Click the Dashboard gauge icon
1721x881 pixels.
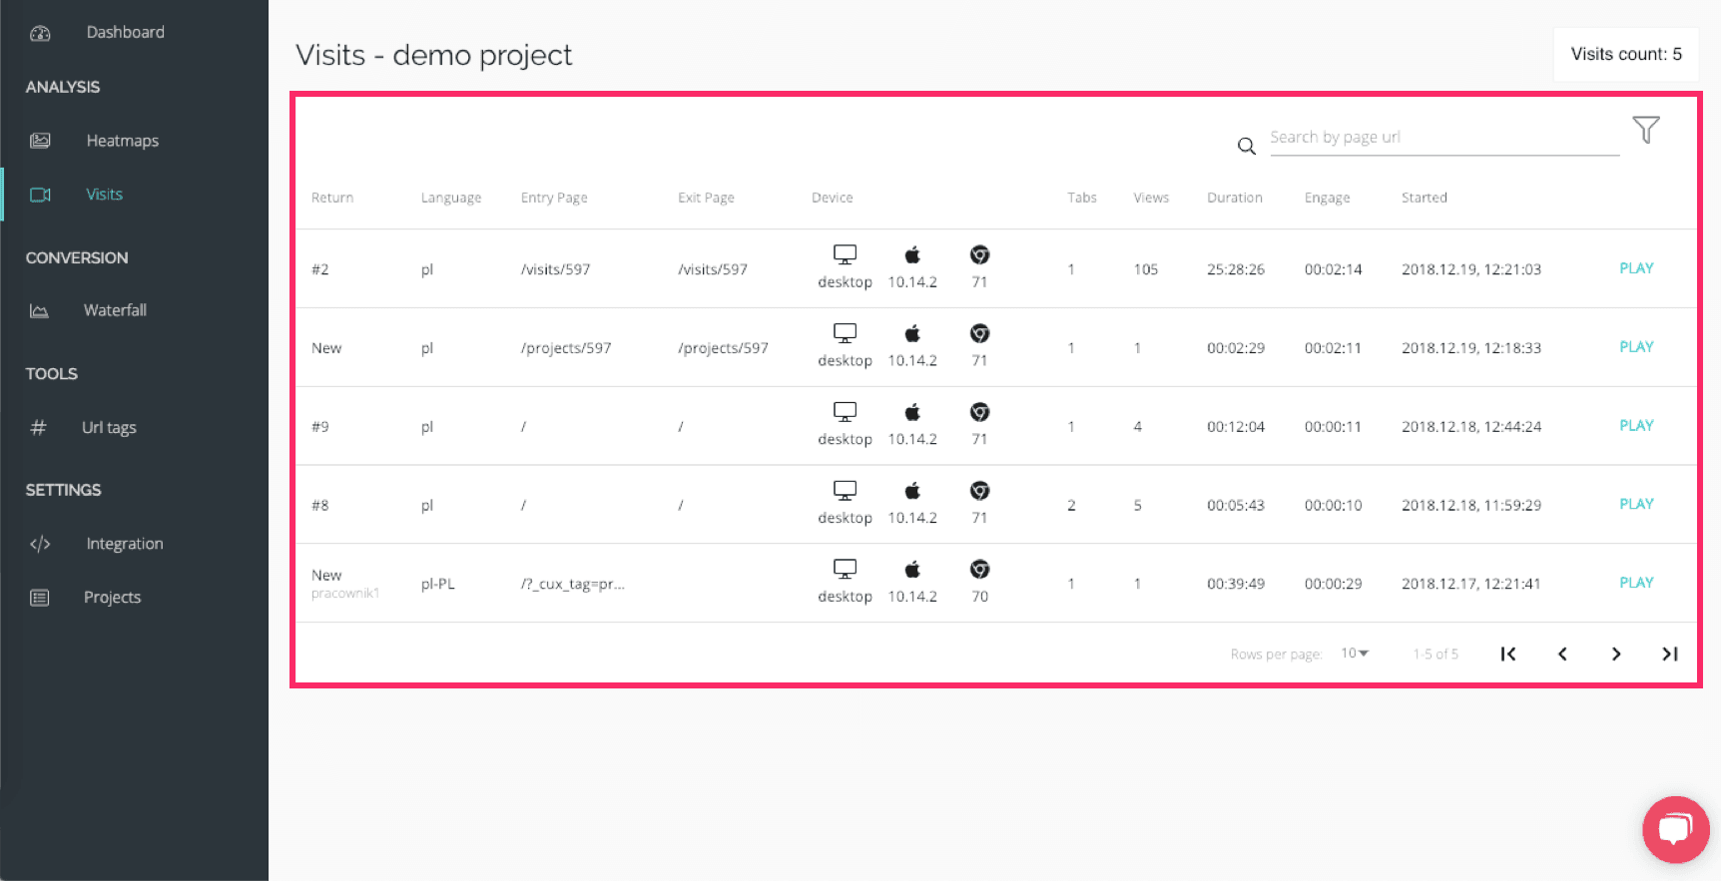[x=40, y=33]
